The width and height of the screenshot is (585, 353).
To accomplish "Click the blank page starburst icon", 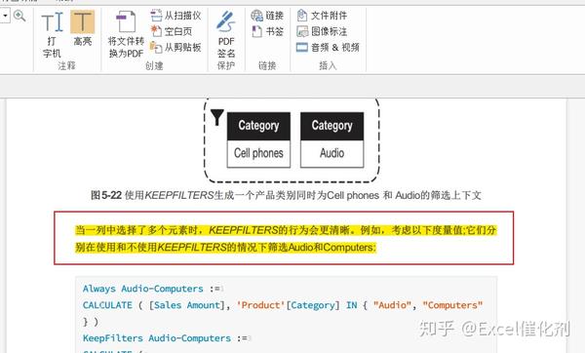I will [x=156, y=31].
